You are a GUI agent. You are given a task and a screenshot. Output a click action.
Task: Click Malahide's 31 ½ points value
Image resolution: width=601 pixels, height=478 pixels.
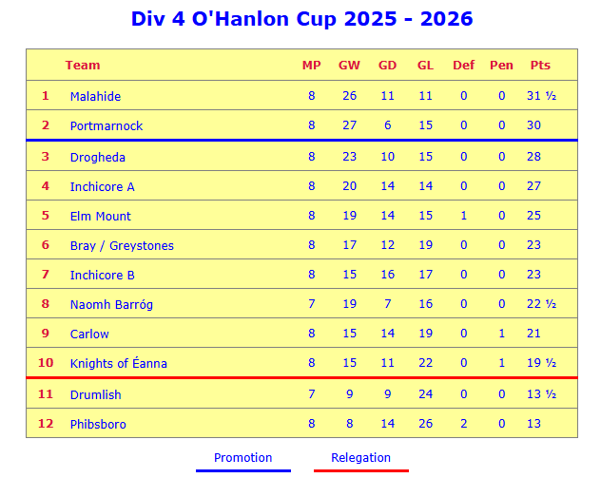coord(540,96)
